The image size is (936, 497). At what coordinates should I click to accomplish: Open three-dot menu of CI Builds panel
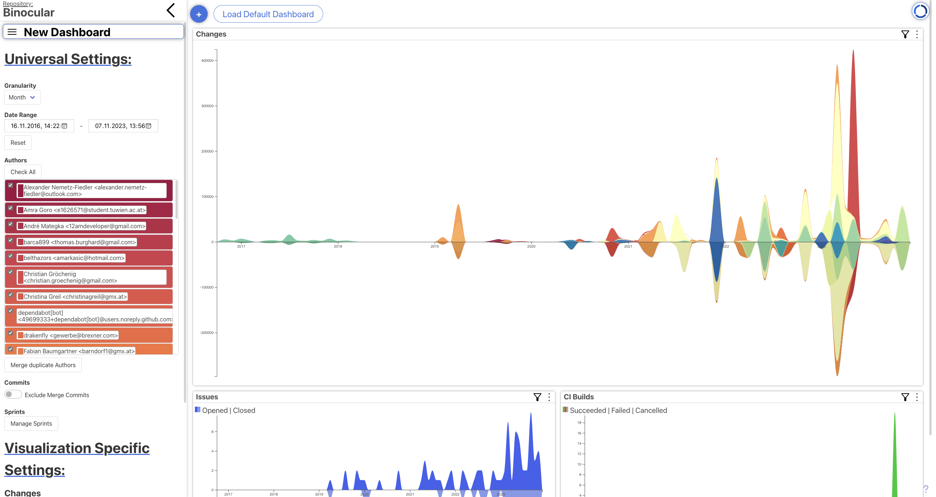point(917,397)
